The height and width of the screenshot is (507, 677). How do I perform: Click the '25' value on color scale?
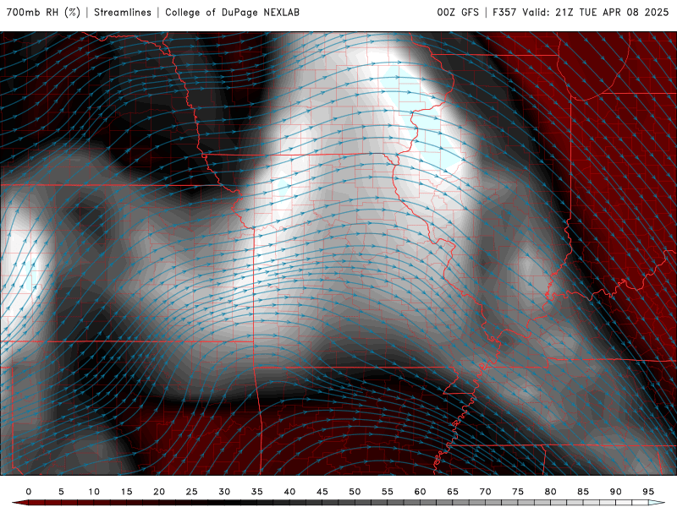[x=192, y=492]
